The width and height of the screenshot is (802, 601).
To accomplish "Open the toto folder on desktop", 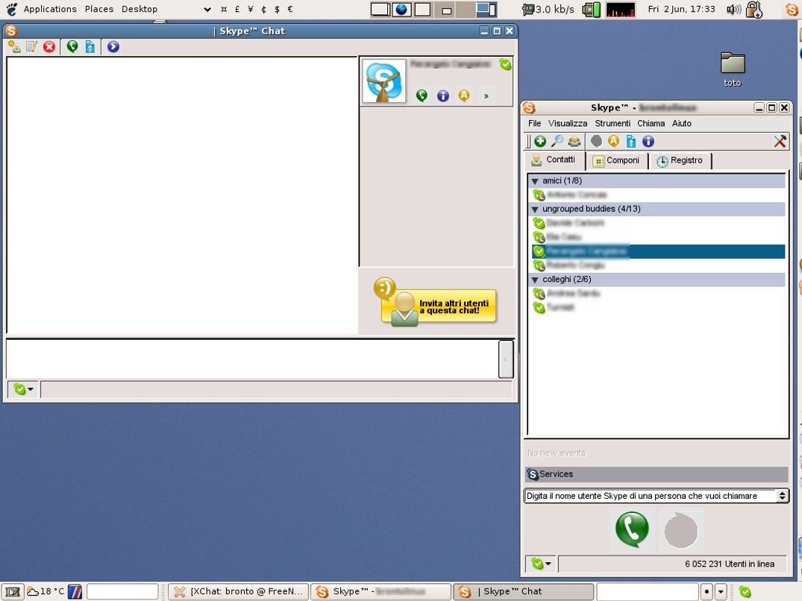I will click(x=733, y=69).
